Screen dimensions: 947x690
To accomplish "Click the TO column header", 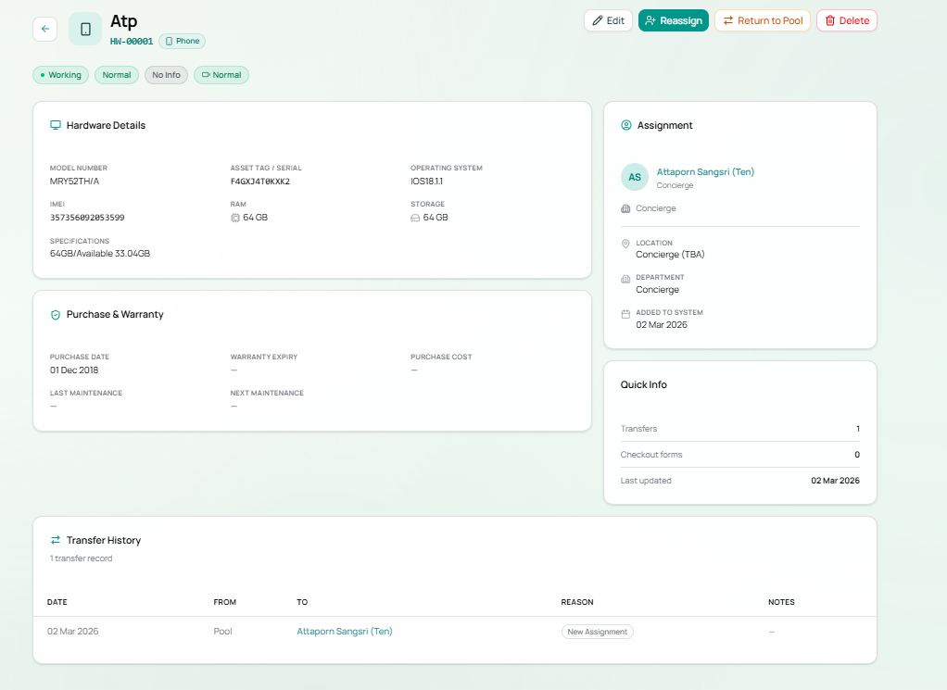I will [x=302, y=602].
